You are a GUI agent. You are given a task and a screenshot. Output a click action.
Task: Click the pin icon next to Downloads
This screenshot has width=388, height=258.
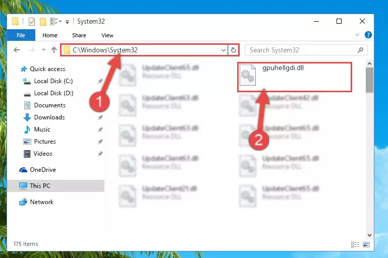coord(100,117)
